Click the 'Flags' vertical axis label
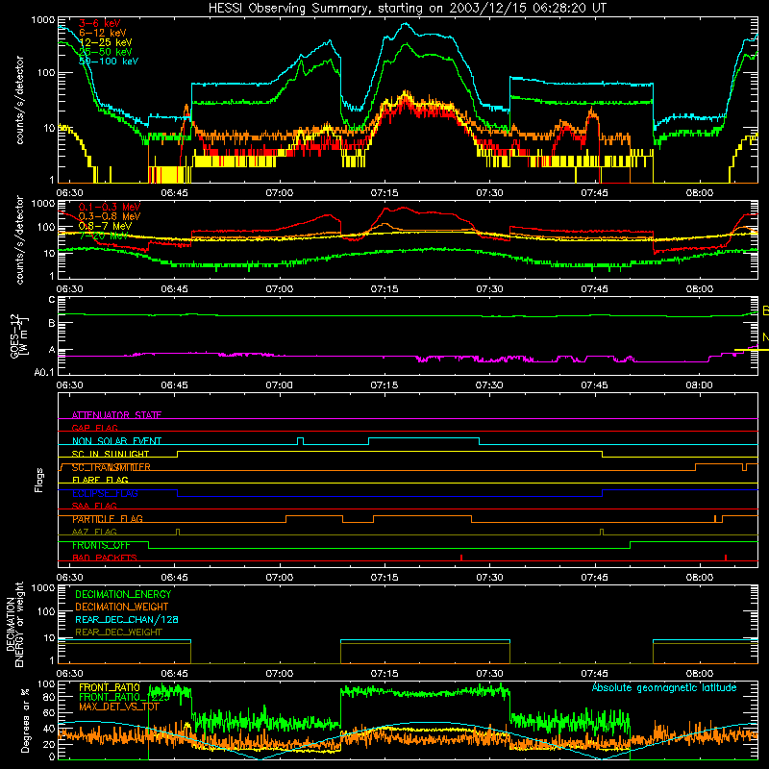The image size is (769, 769). click(38, 480)
